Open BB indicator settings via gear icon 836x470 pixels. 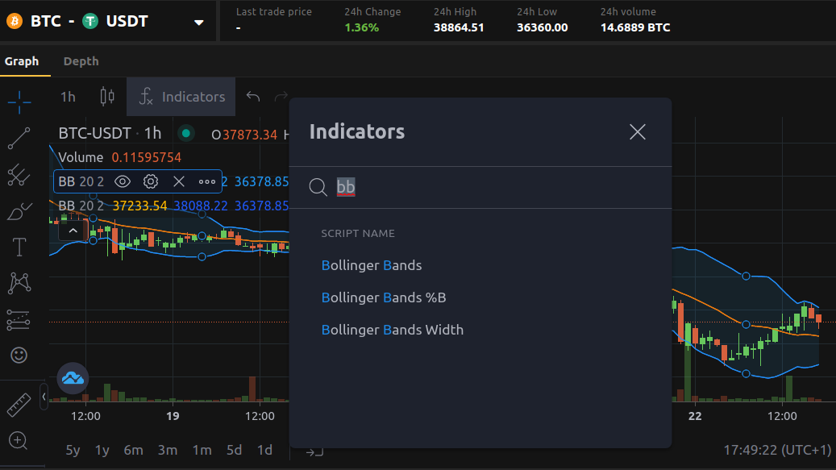(151, 181)
